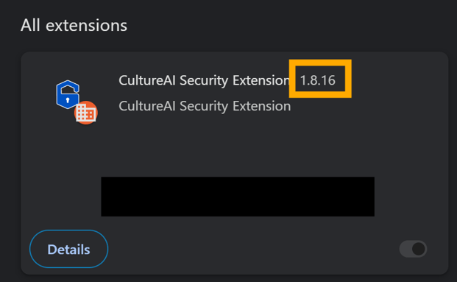
Task: Toggle the CultureAI Security Extension switch
Action: pyautogui.click(x=413, y=249)
